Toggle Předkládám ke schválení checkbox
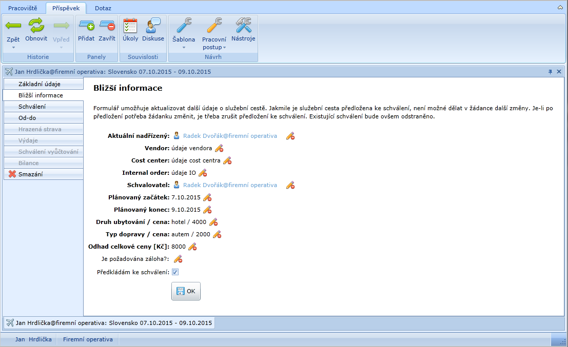568x347 pixels. click(x=175, y=272)
